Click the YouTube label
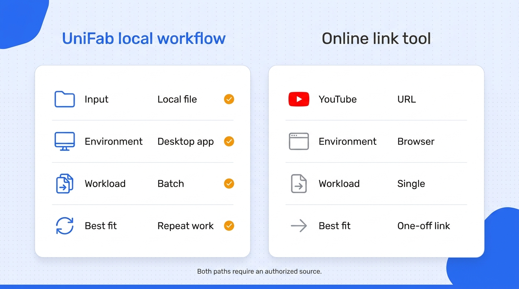The height and width of the screenshot is (289, 519). coord(338,99)
